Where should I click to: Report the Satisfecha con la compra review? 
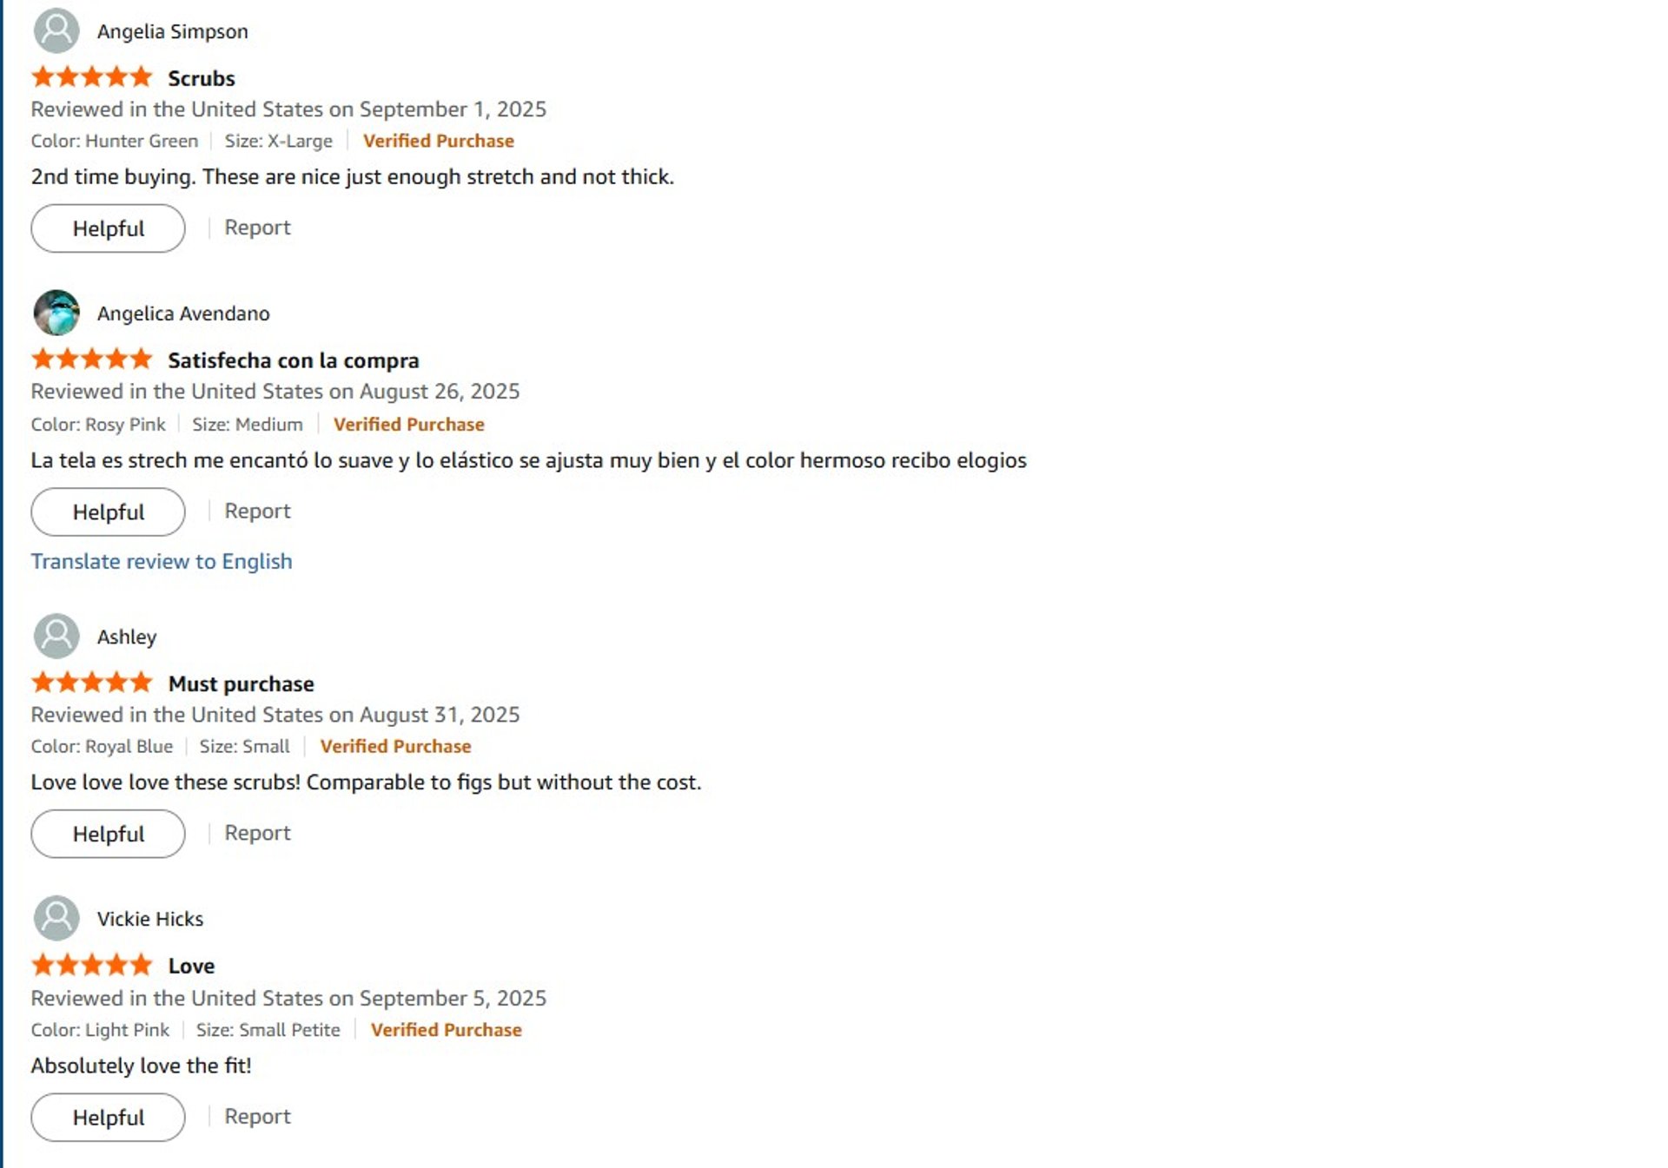coord(257,511)
